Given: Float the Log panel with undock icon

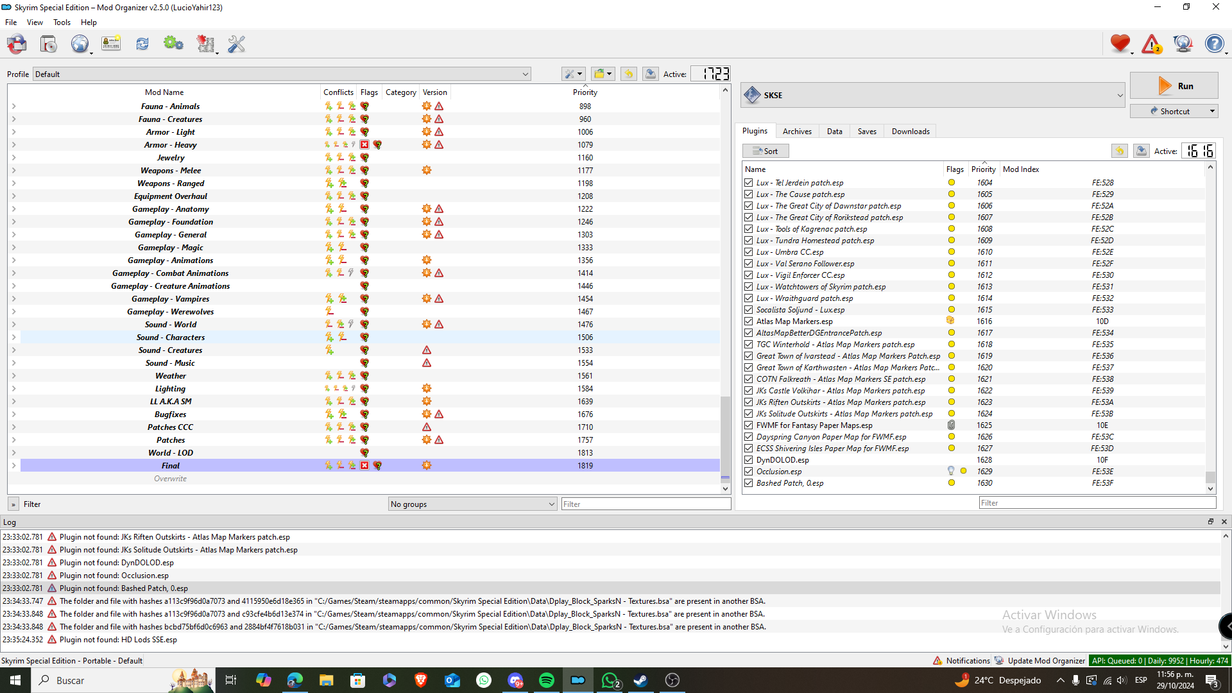Looking at the screenshot, I should 1211,522.
